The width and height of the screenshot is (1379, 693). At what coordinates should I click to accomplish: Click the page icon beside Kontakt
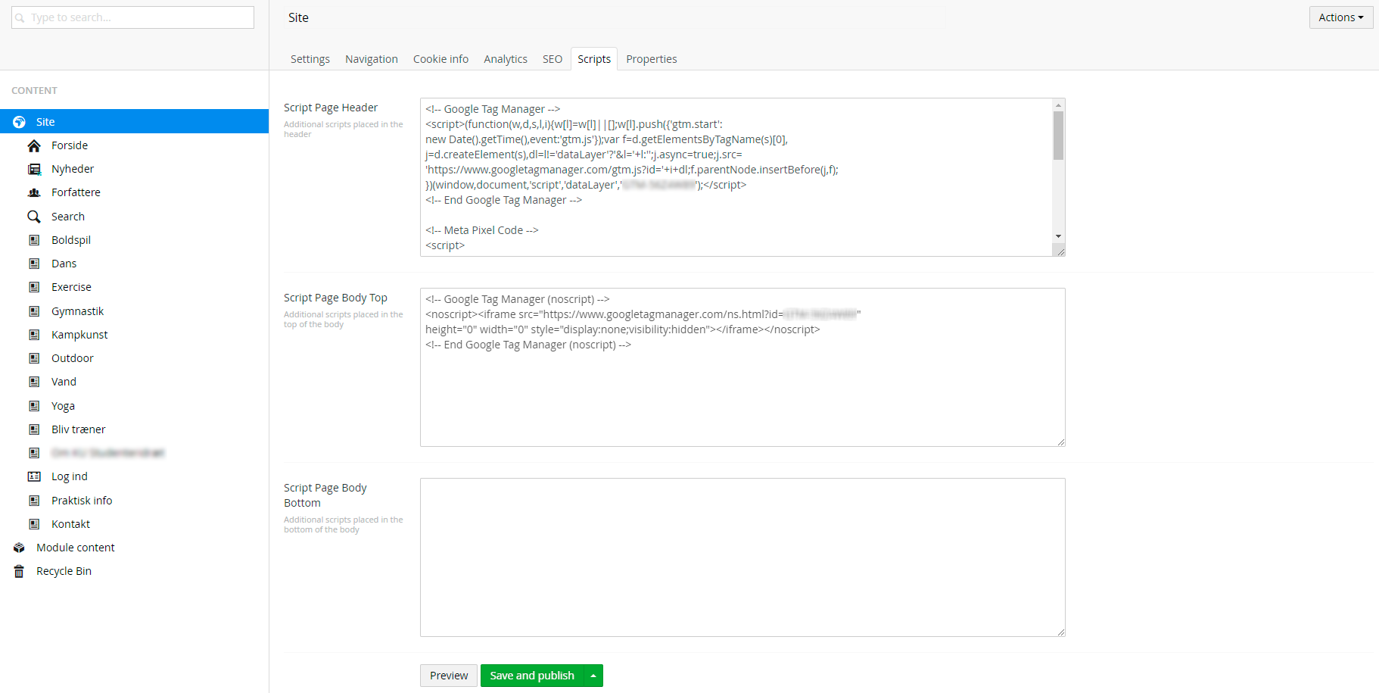point(34,524)
